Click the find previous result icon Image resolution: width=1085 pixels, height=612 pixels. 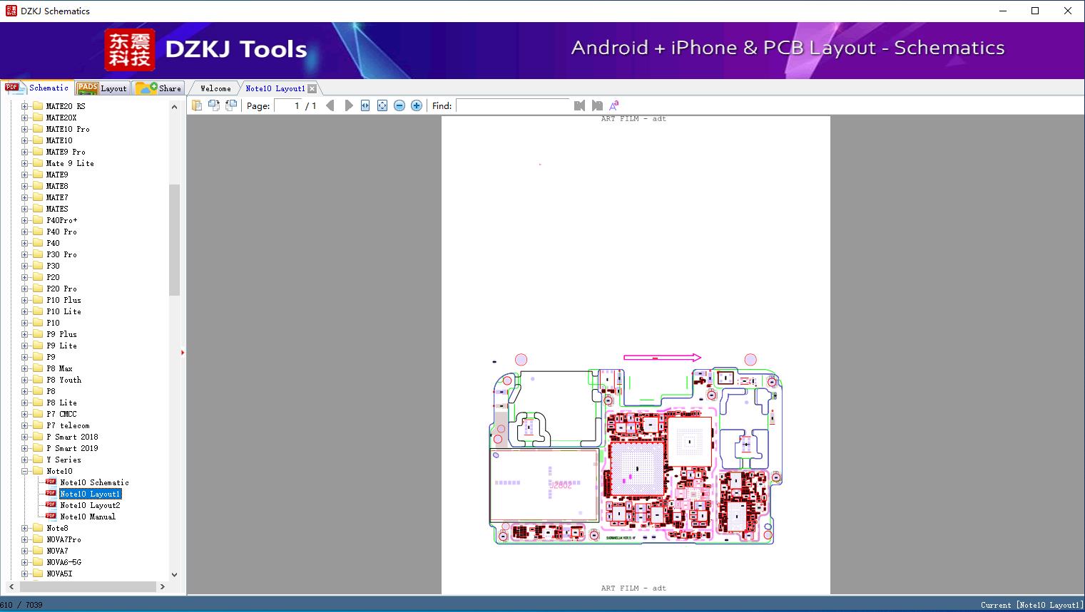coord(579,105)
